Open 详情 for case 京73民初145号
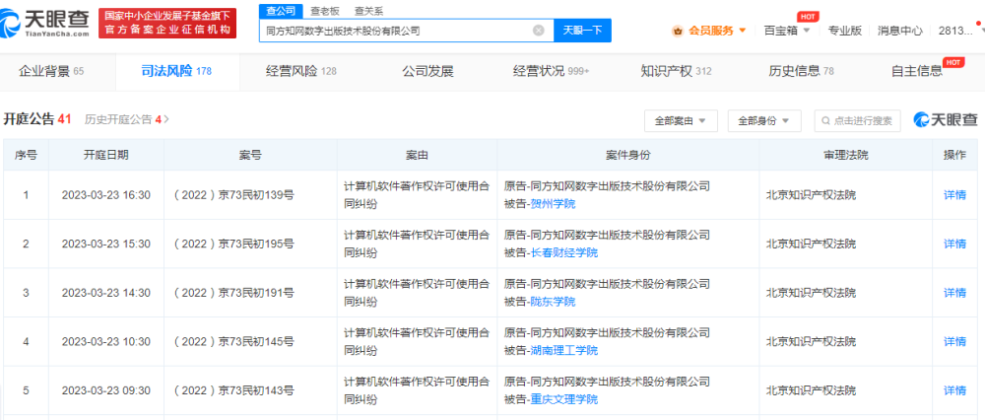The image size is (985, 420). (954, 342)
